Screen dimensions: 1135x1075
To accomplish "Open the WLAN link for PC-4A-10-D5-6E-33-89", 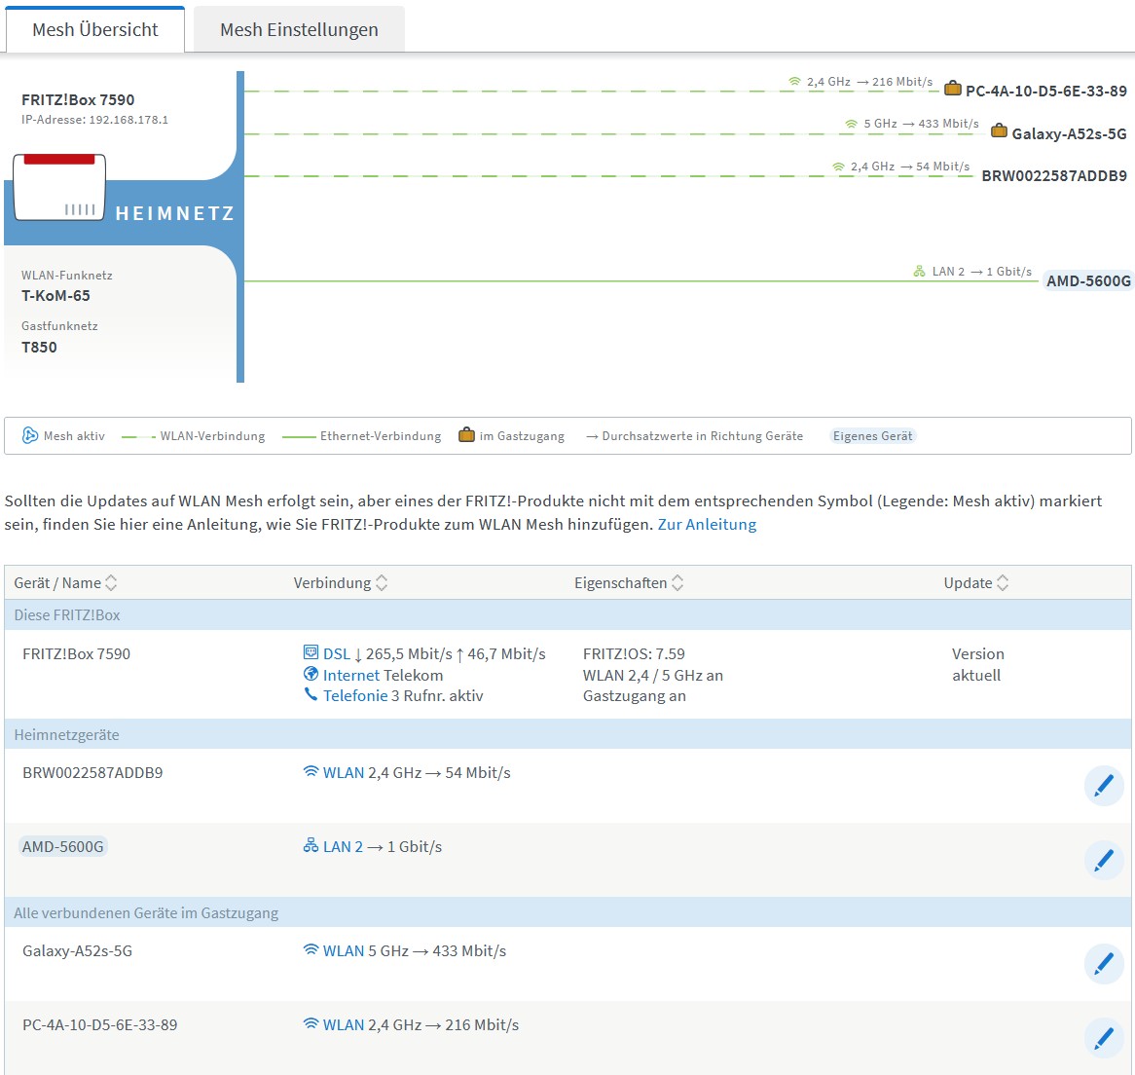I will (x=343, y=1024).
